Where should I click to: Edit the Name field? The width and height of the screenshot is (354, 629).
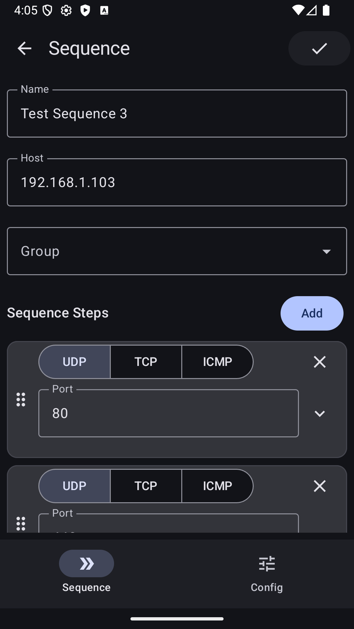(177, 114)
